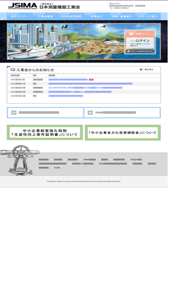This screenshot has height=304, width=171.
Task: Open the 工業会概要 navigation tab
Action: (x=45, y=16)
